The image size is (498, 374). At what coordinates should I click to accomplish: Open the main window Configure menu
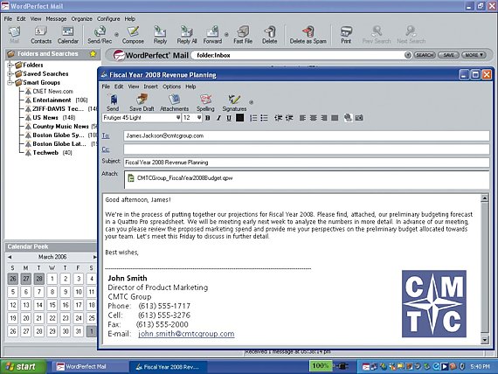tap(108, 18)
